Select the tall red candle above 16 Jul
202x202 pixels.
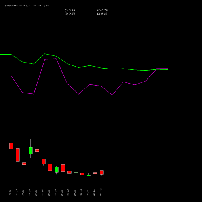18,155
